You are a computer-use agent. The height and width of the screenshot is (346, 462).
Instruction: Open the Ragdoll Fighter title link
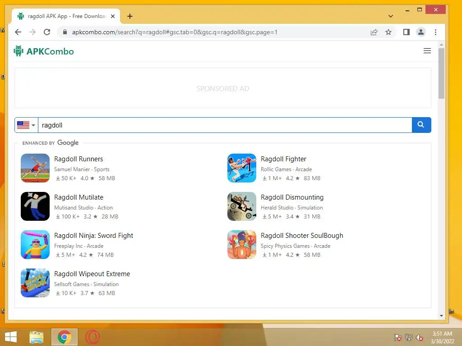(x=283, y=159)
